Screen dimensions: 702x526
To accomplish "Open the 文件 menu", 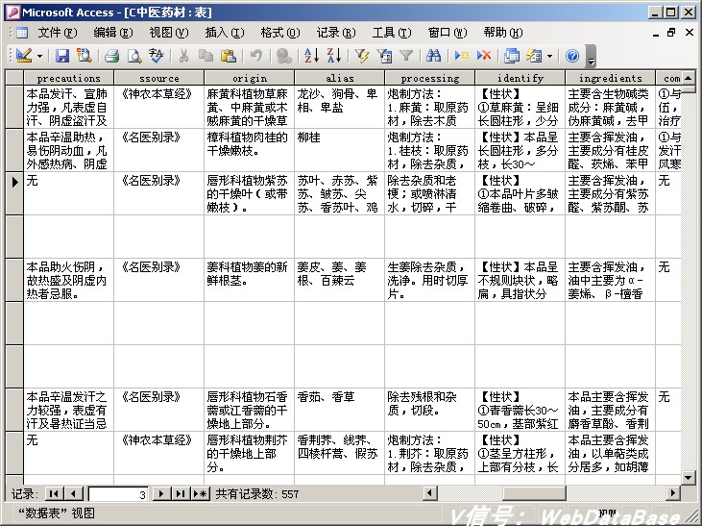I will 58,33.
